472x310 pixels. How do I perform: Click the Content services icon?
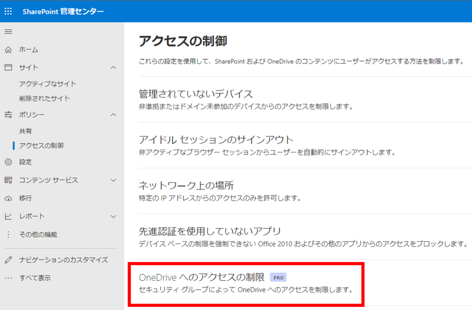point(8,180)
